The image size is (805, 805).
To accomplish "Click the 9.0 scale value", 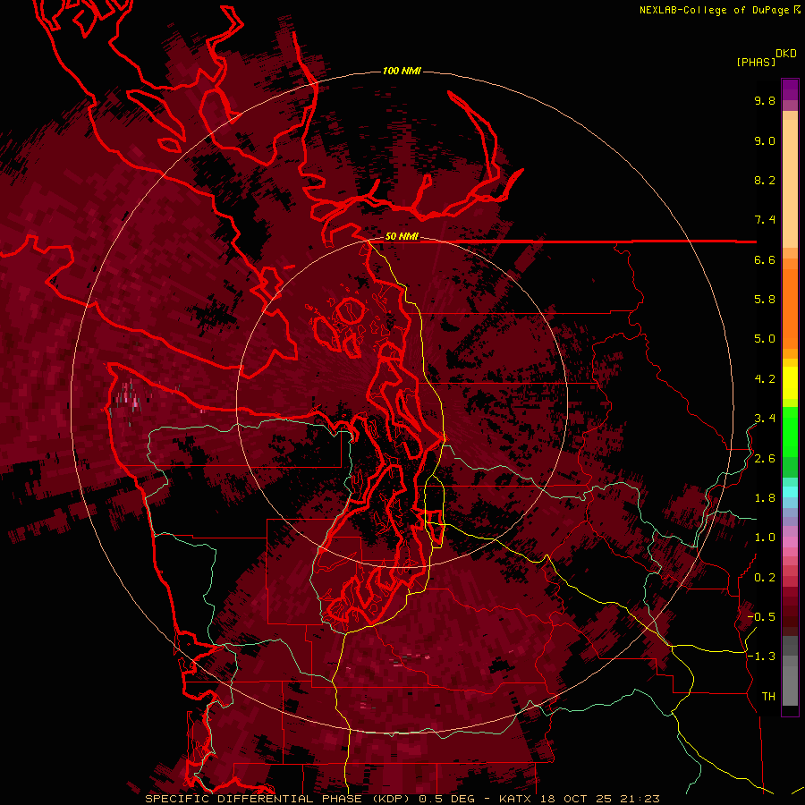I will [x=765, y=140].
